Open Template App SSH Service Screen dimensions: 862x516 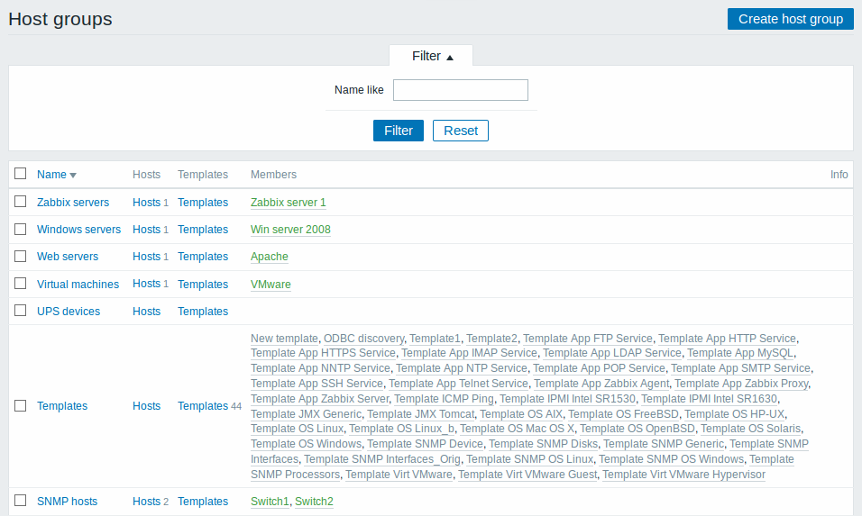(316, 384)
